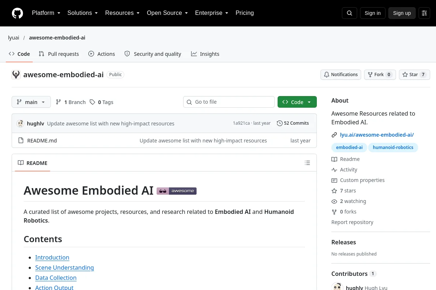
Task: Click the repository owner avatar icon
Action: pos(16,75)
